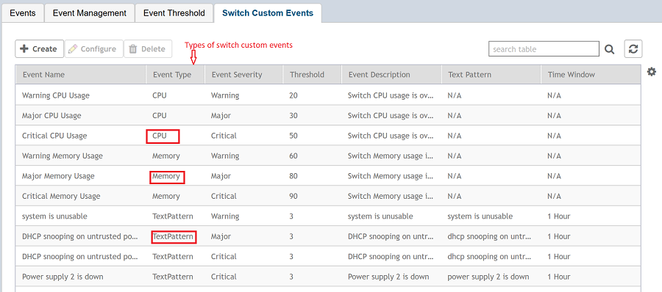Create a new custom event
This screenshot has height=292, width=662.
coord(39,49)
